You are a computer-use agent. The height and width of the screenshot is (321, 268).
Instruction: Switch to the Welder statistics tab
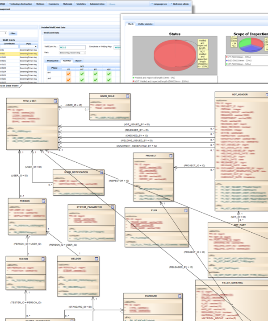tap(146, 24)
